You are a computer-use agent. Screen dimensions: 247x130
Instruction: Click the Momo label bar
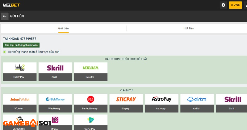pos(55,128)
